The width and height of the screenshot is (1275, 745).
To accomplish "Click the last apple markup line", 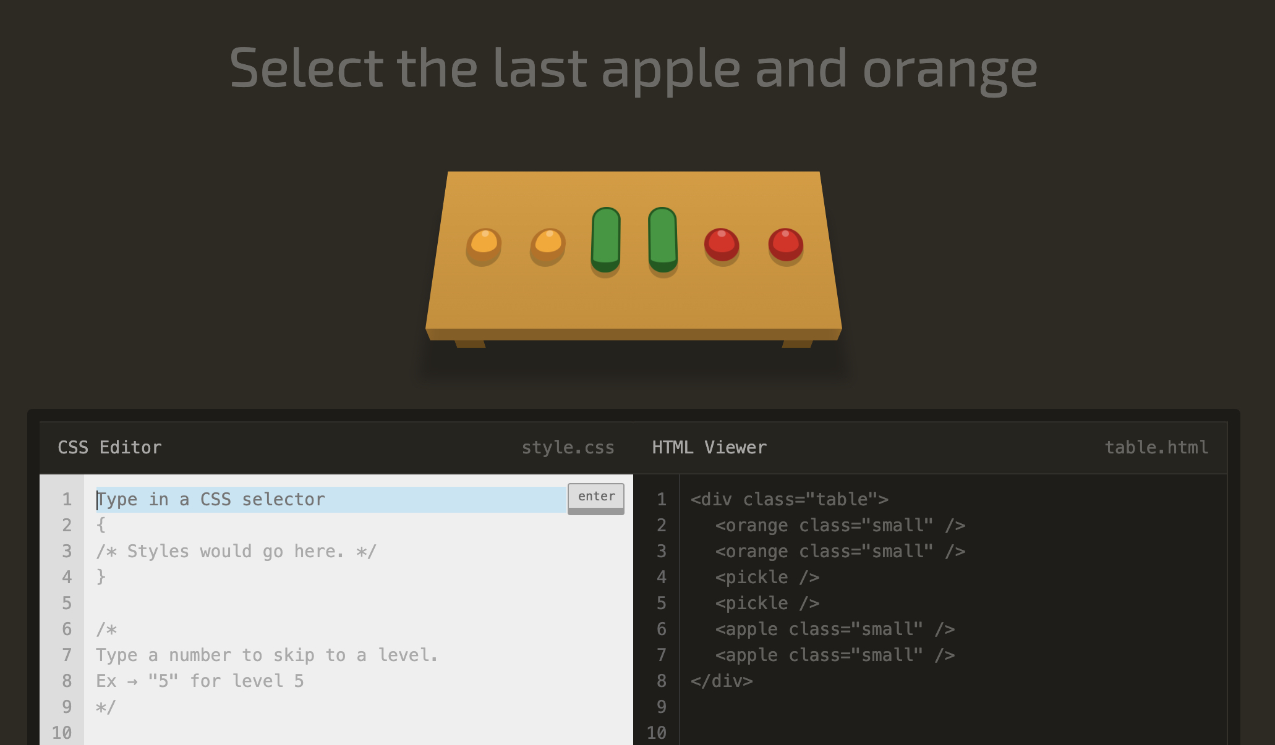I will click(835, 655).
